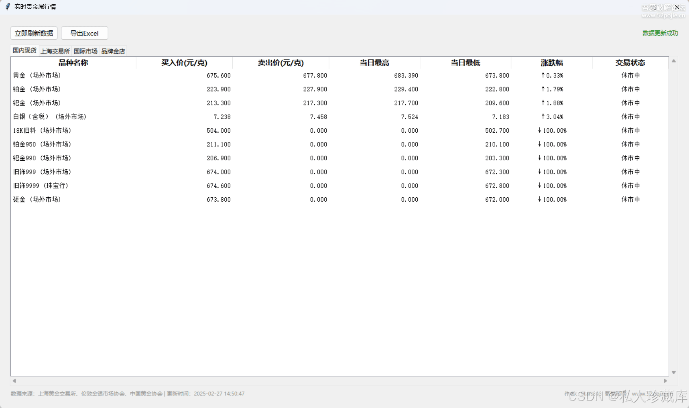Select the 钯金 (场外市场) row name

pos(37,103)
